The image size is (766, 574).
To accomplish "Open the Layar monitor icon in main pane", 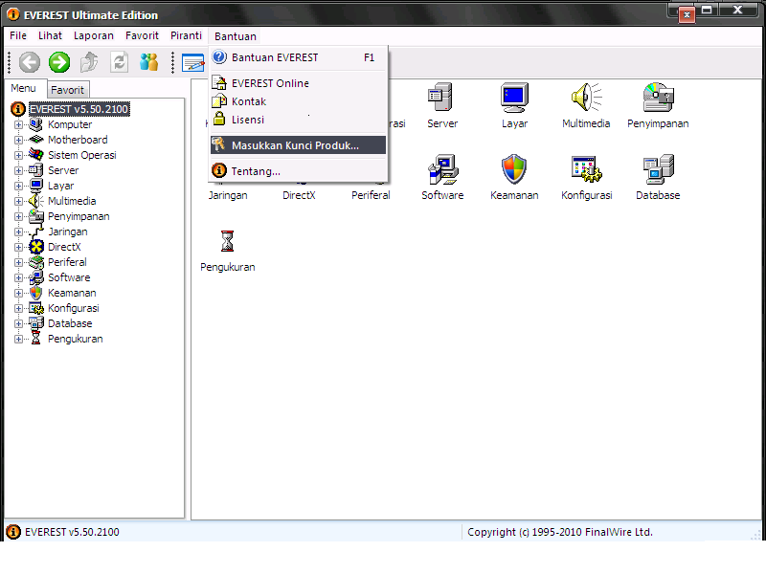I will (514, 98).
